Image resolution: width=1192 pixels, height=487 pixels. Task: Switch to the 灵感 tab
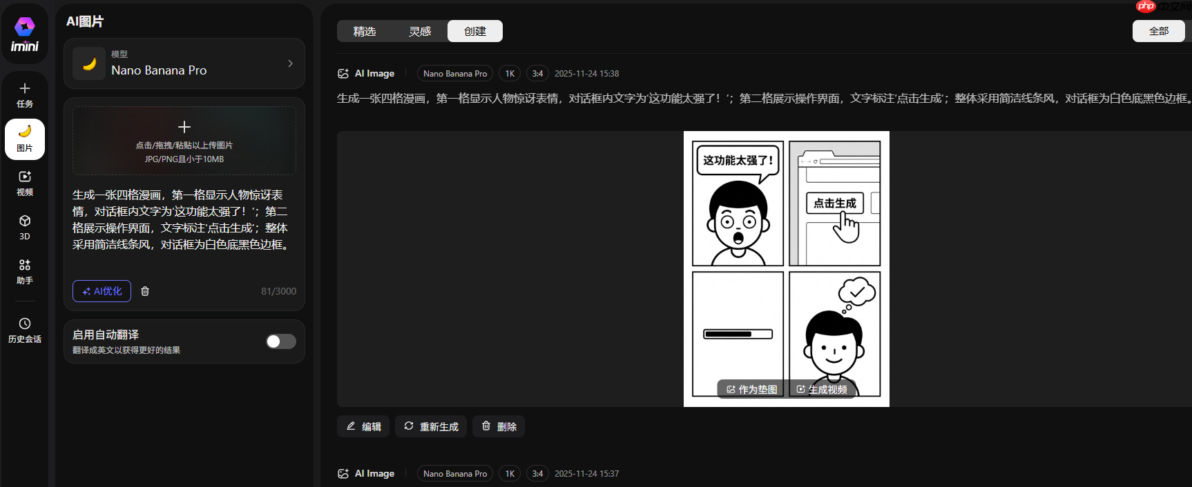pyautogui.click(x=420, y=31)
